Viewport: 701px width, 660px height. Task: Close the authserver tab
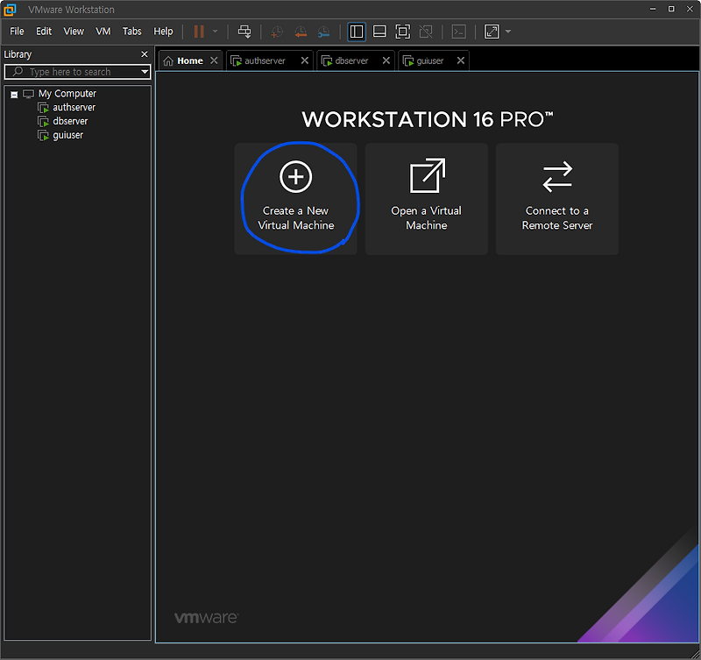(304, 60)
